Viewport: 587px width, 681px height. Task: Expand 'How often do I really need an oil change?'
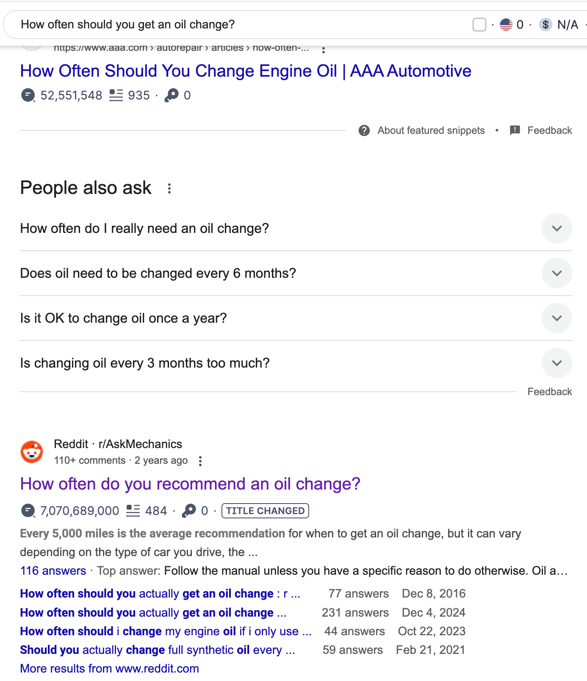click(x=557, y=228)
